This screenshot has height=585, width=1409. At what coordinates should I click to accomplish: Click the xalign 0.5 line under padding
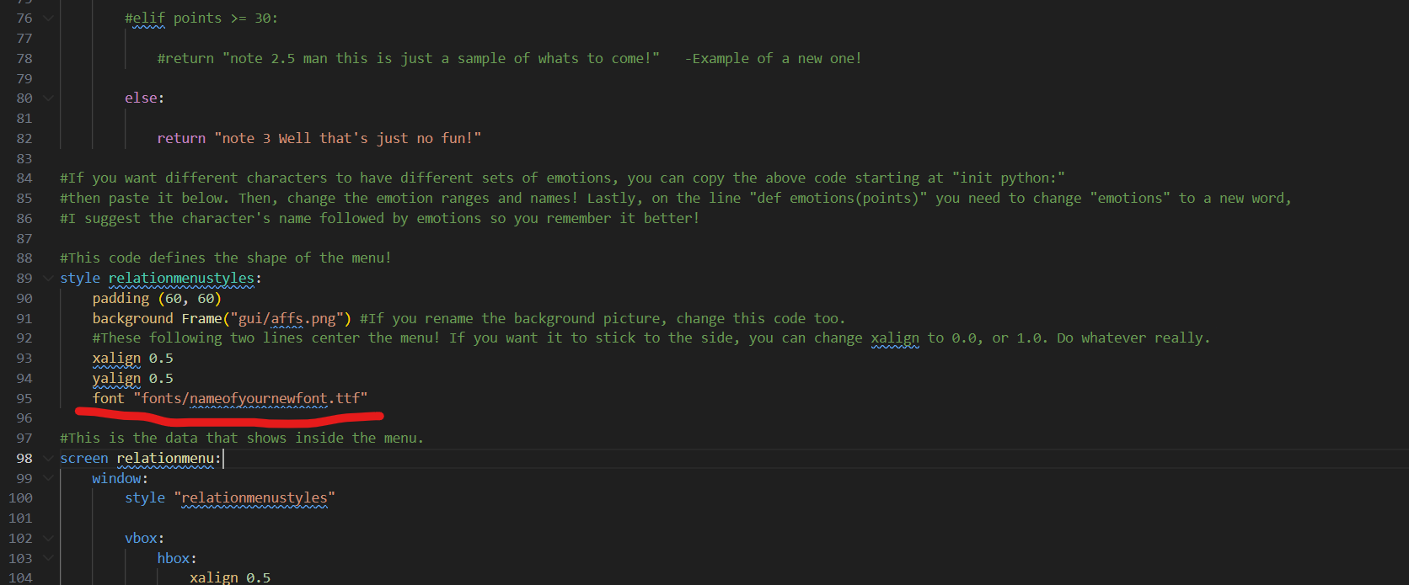coord(133,358)
